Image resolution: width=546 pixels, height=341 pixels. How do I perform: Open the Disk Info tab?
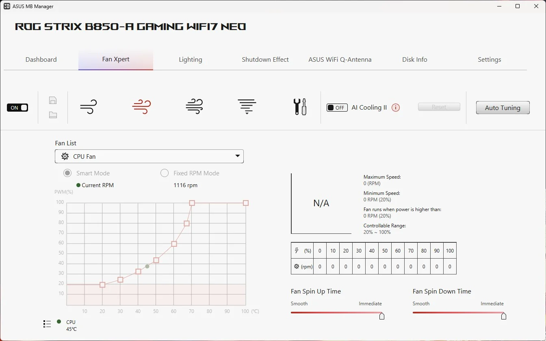coord(414,60)
